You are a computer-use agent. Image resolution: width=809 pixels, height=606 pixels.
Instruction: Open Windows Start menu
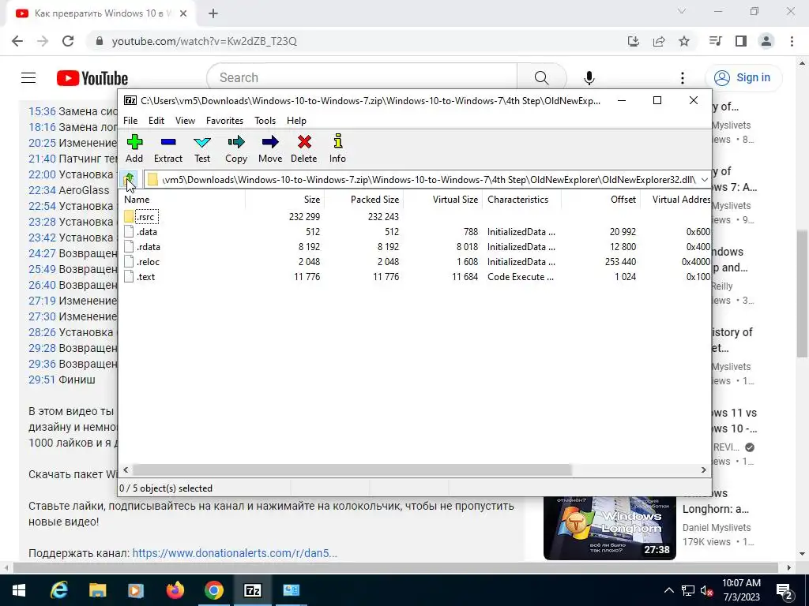coord(19,590)
